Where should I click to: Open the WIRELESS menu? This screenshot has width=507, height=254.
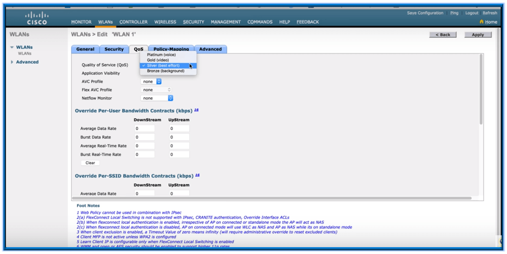tap(165, 22)
